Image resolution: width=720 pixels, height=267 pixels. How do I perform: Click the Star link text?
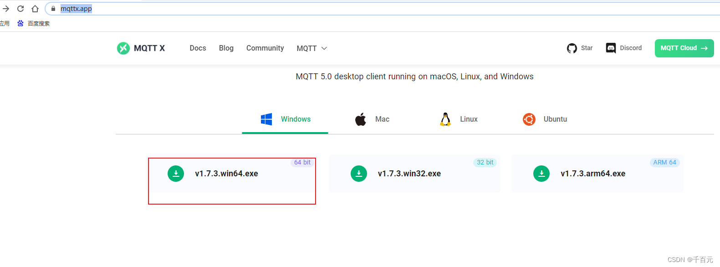[587, 48]
